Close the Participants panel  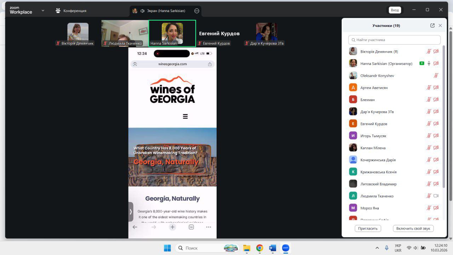440,25
